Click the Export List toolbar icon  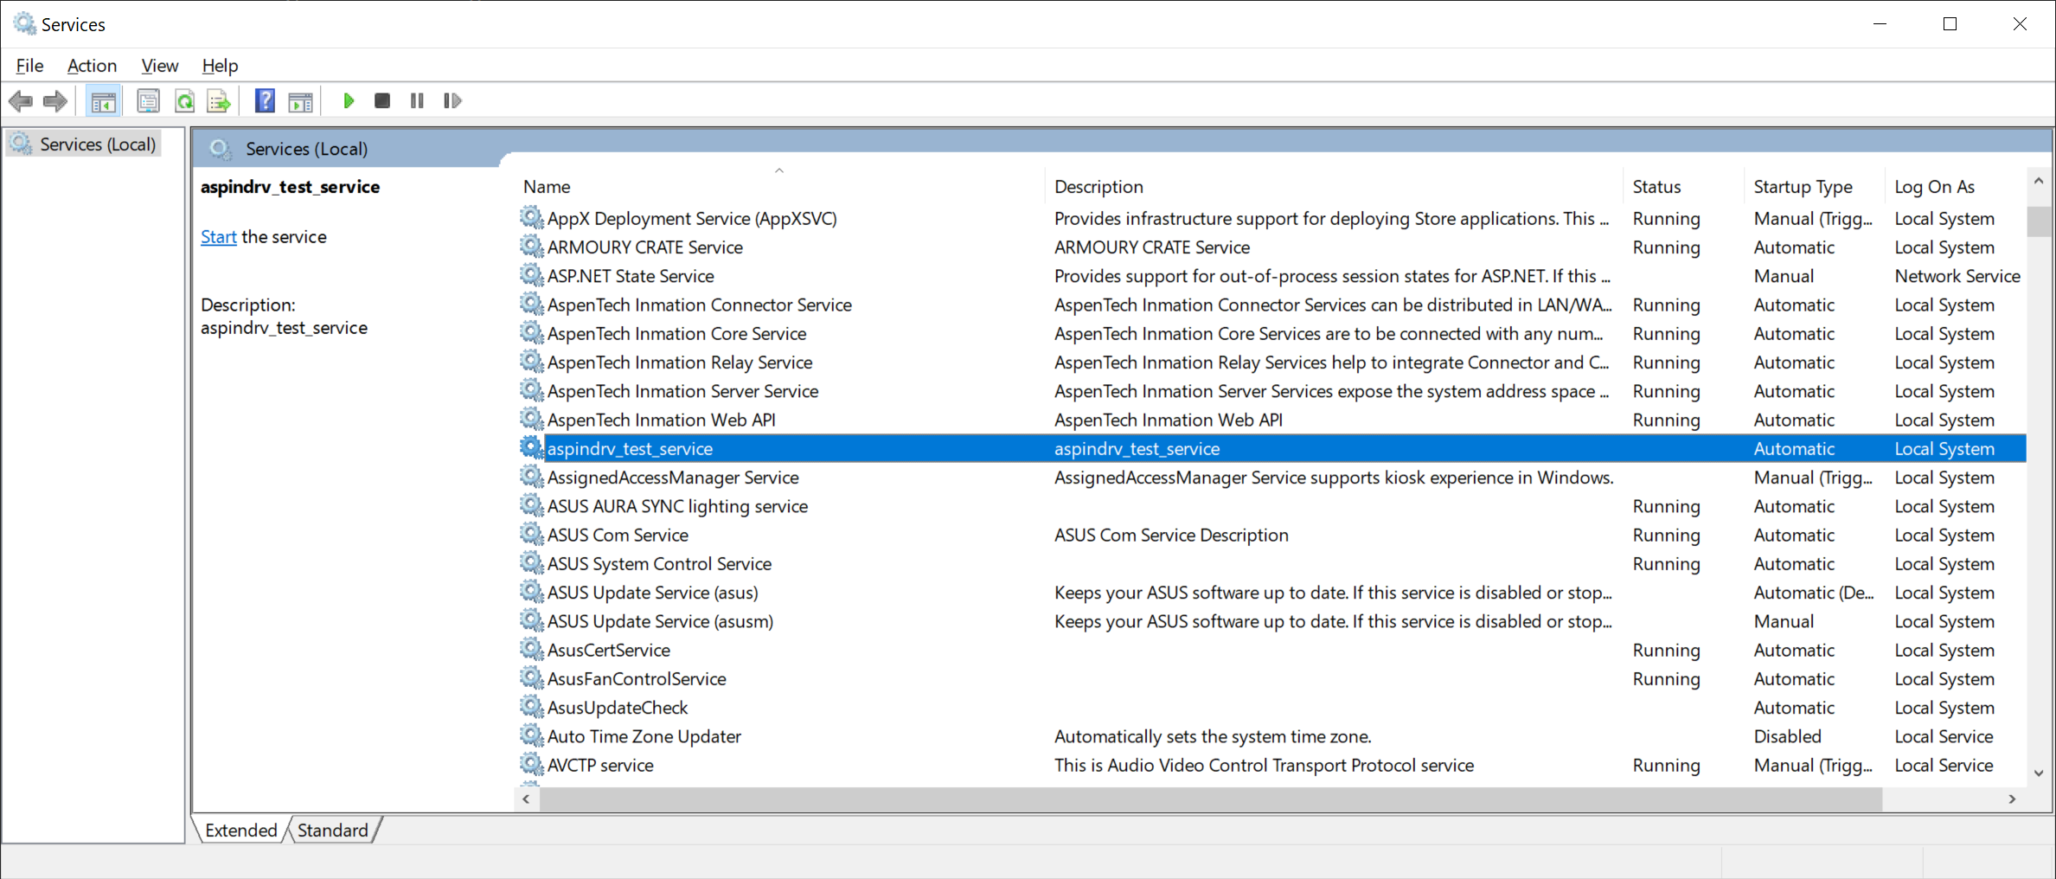point(219,101)
